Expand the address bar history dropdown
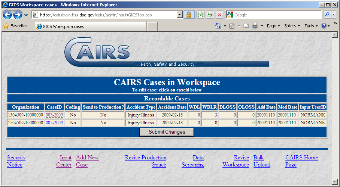 (x=180, y=15)
